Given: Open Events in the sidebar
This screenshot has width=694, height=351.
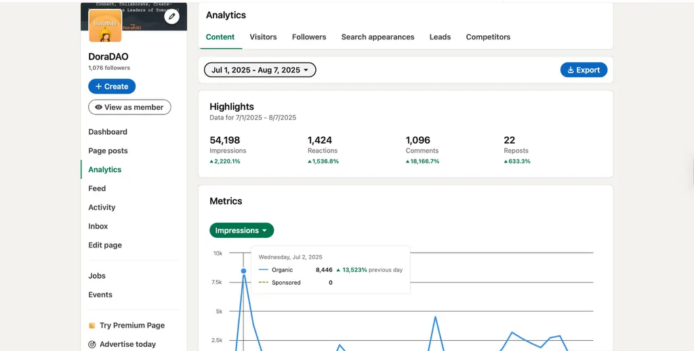Looking at the screenshot, I should (x=100, y=295).
